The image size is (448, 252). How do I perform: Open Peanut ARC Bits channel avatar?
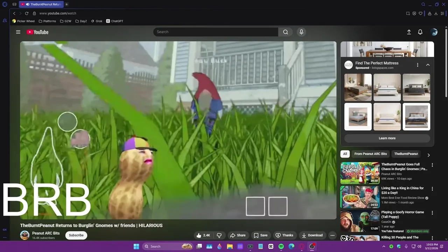[x=24, y=235]
